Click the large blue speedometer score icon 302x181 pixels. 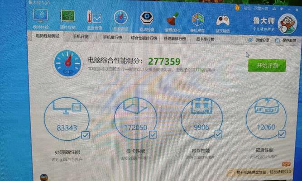[x=68, y=63]
